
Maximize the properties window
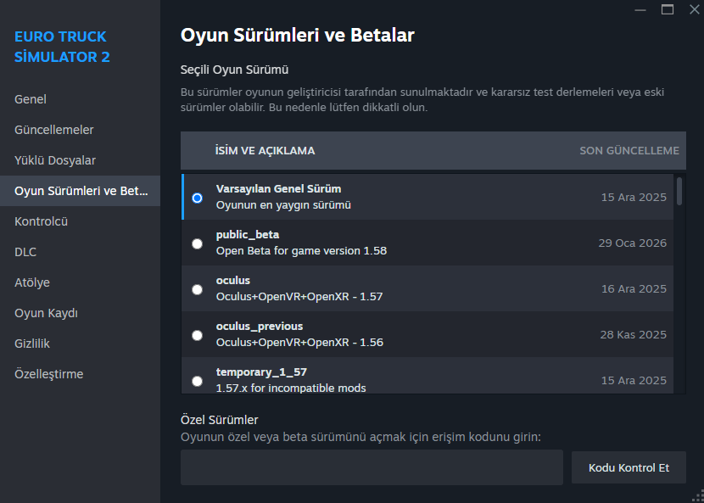pyautogui.click(x=668, y=9)
